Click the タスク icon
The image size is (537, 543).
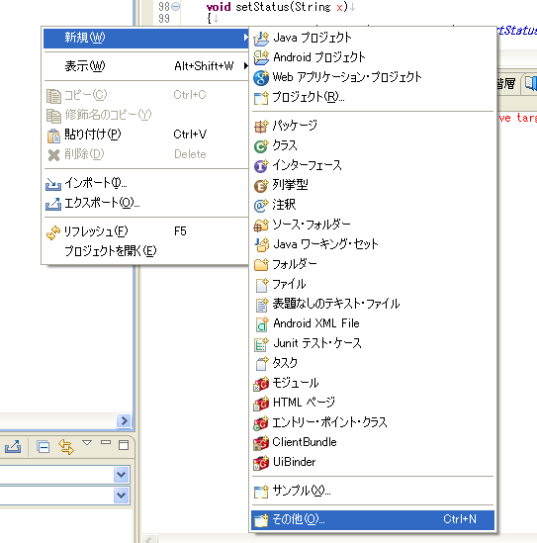(262, 364)
